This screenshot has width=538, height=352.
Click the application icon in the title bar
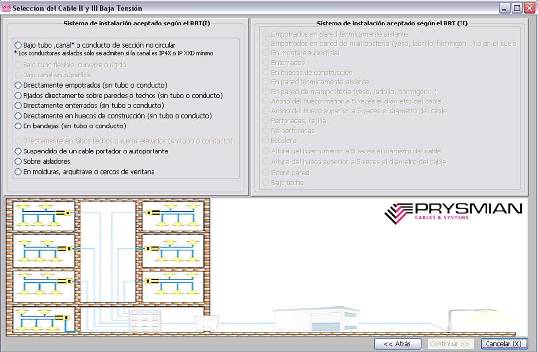point(6,8)
